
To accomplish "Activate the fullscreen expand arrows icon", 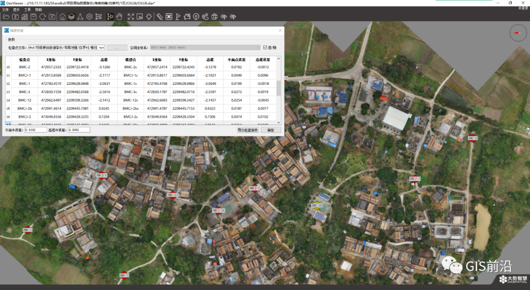I will (x=131, y=17).
